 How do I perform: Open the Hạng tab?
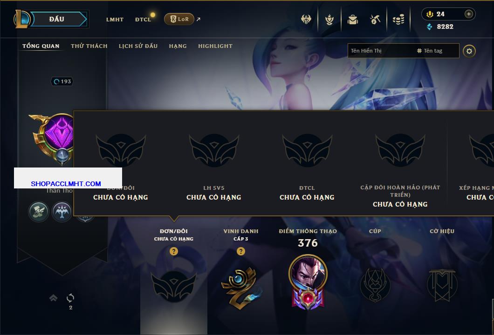[178, 46]
